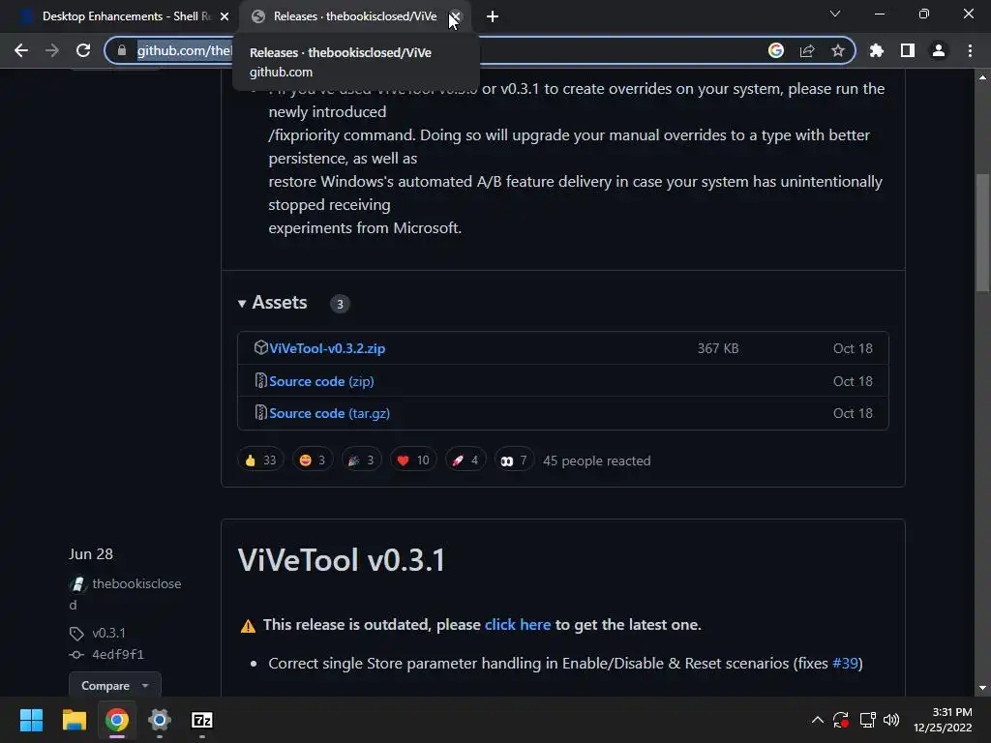Close the Releases thebookisclosed/ViVe tab
991x743 pixels.
pos(456,16)
